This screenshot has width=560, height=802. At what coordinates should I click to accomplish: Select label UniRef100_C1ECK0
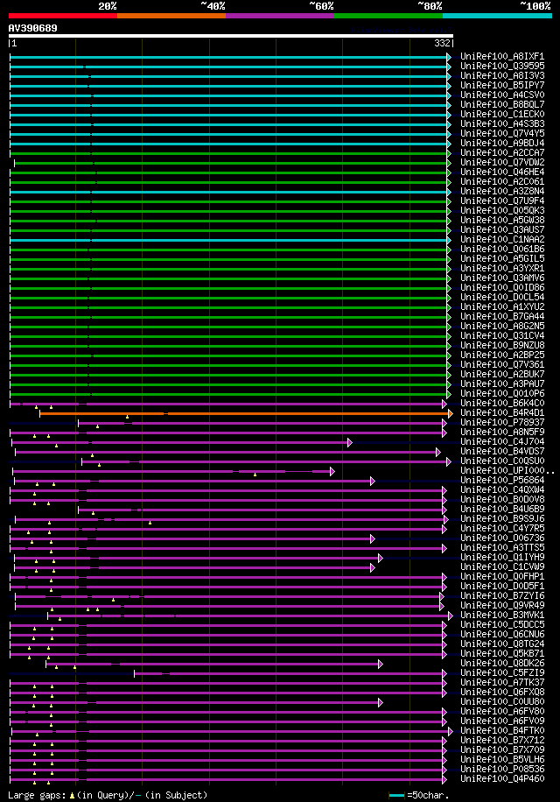click(502, 114)
